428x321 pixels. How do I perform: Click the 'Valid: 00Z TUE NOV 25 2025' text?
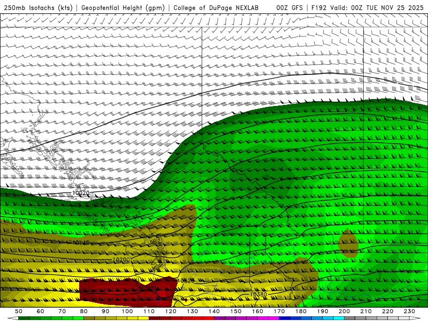click(377, 7)
